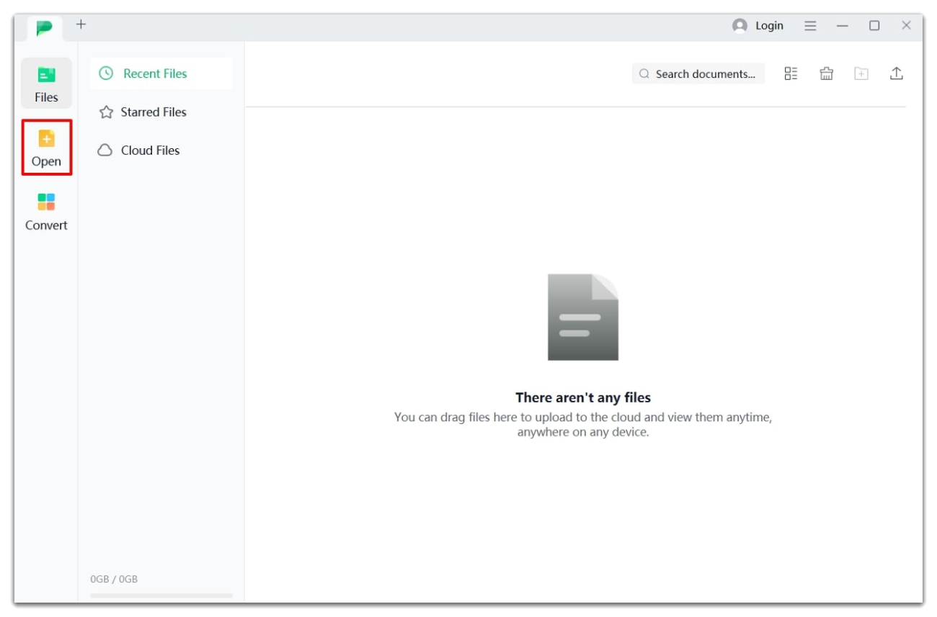Screen dimensions: 937x617
Task: Minimize the application window
Action: [x=843, y=25]
